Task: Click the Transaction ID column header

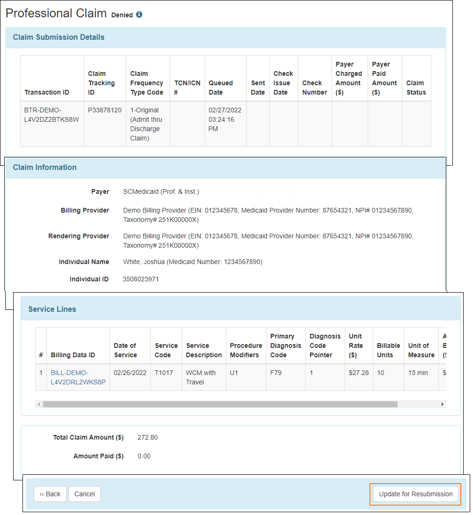Action: click(47, 92)
